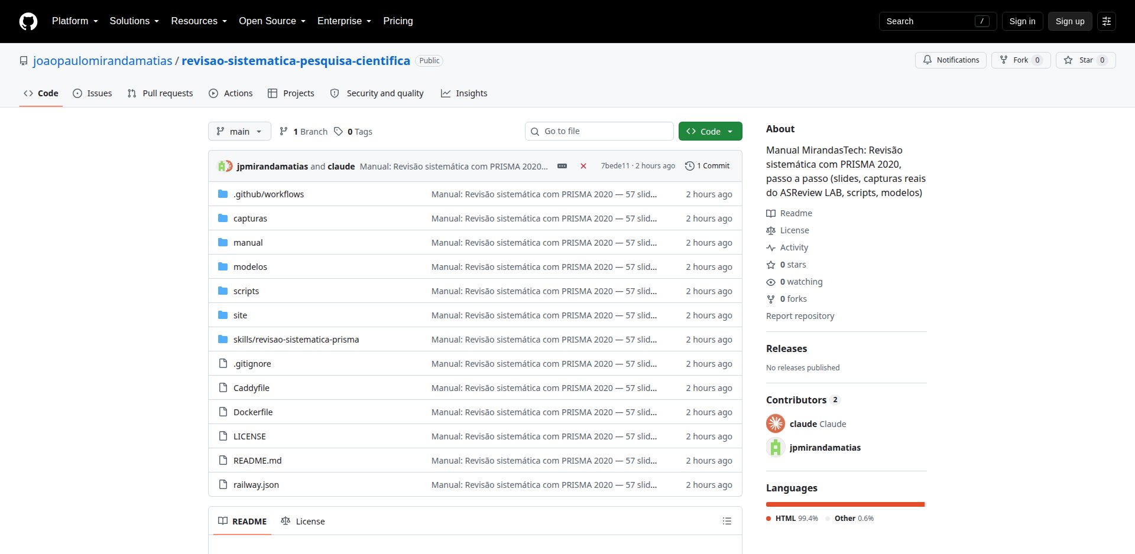Screen dimensions: 1135x554
Task: Click the Go to file search box
Action: [599, 131]
